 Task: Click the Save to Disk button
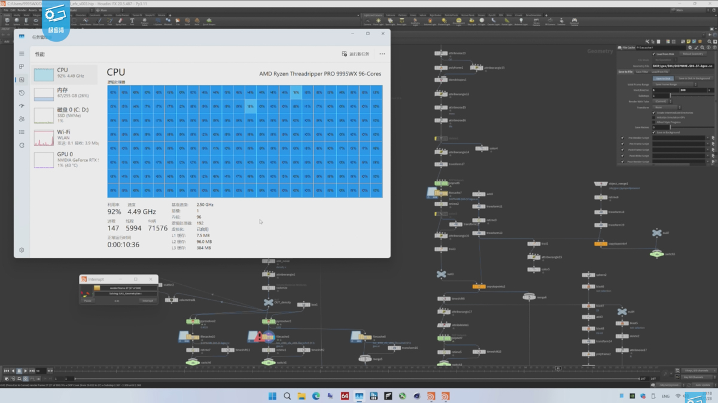pyautogui.click(x=663, y=78)
